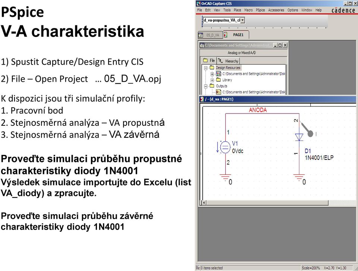Open the Place menu

pos(238,10)
